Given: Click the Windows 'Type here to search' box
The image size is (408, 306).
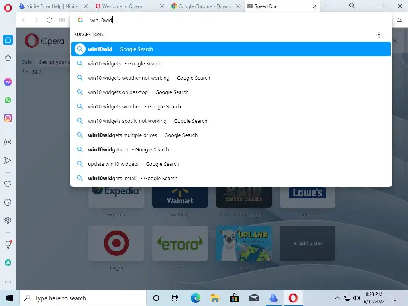Looking at the screenshot, I should 83,298.
